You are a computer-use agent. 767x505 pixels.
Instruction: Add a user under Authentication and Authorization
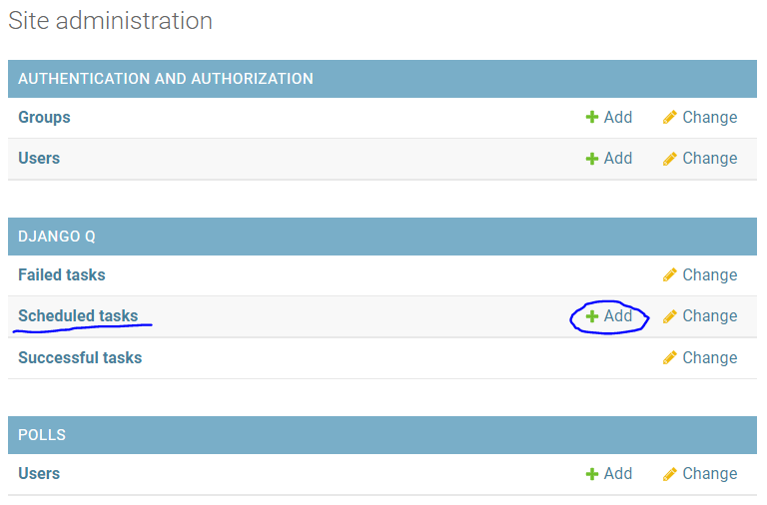609,159
